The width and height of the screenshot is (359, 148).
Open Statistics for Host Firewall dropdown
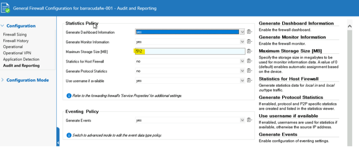pyautogui.click(x=242, y=61)
